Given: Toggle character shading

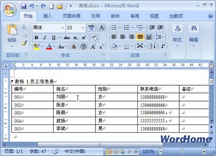Looking at the screenshot, I should point(73,47).
